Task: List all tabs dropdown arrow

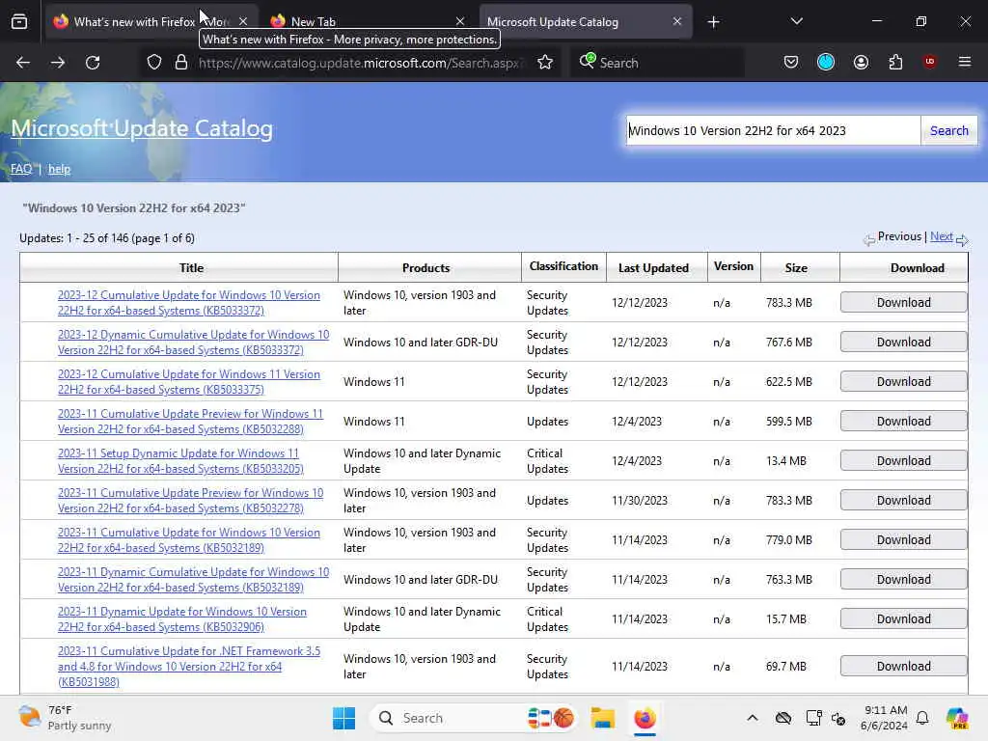Action: tap(796, 21)
